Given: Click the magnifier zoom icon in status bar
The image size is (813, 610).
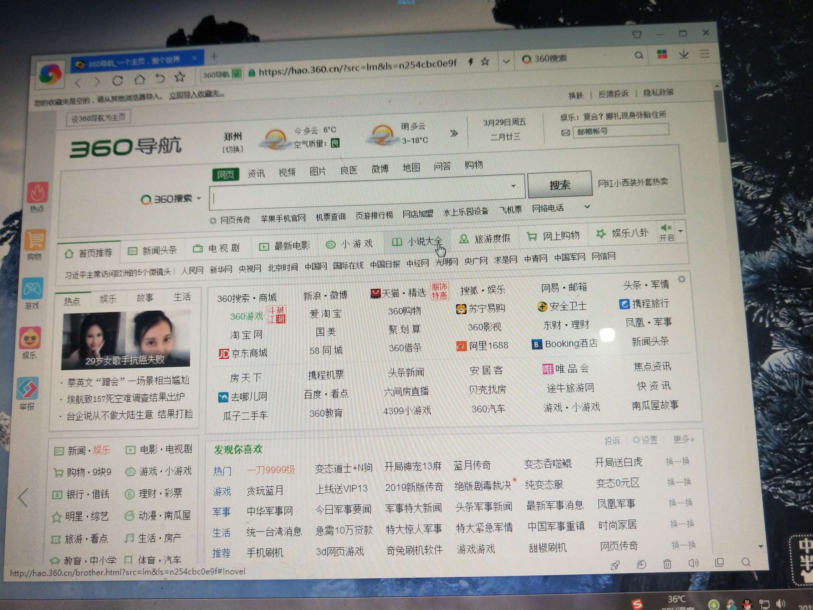Looking at the screenshot, I should 746,562.
